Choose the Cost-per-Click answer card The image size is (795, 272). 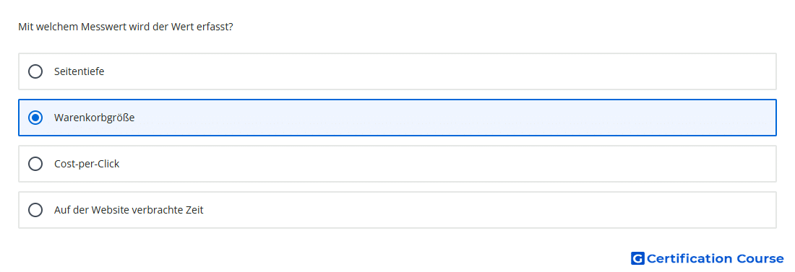pos(397,164)
